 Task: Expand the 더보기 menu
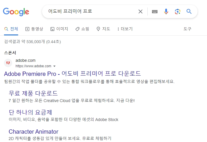coord(125,29)
